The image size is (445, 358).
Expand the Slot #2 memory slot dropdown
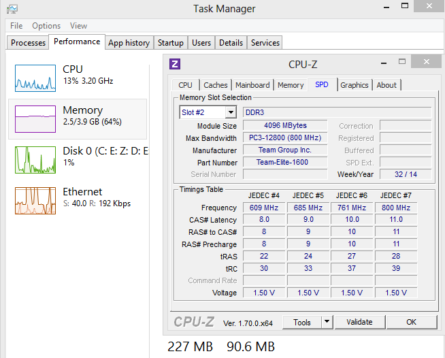pyautogui.click(x=231, y=112)
